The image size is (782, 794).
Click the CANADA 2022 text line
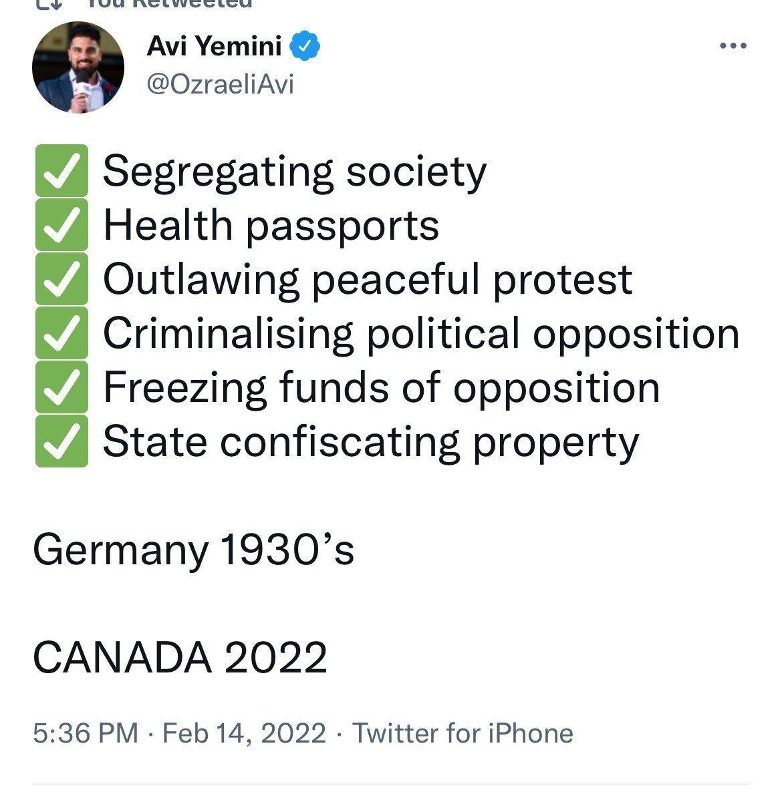tap(180, 657)
